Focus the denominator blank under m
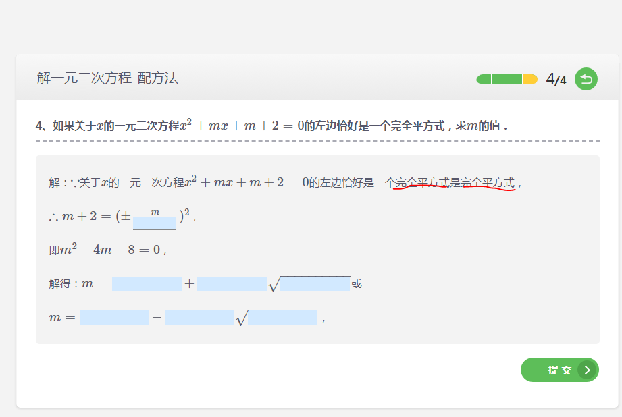 click(x=155, y=223)
